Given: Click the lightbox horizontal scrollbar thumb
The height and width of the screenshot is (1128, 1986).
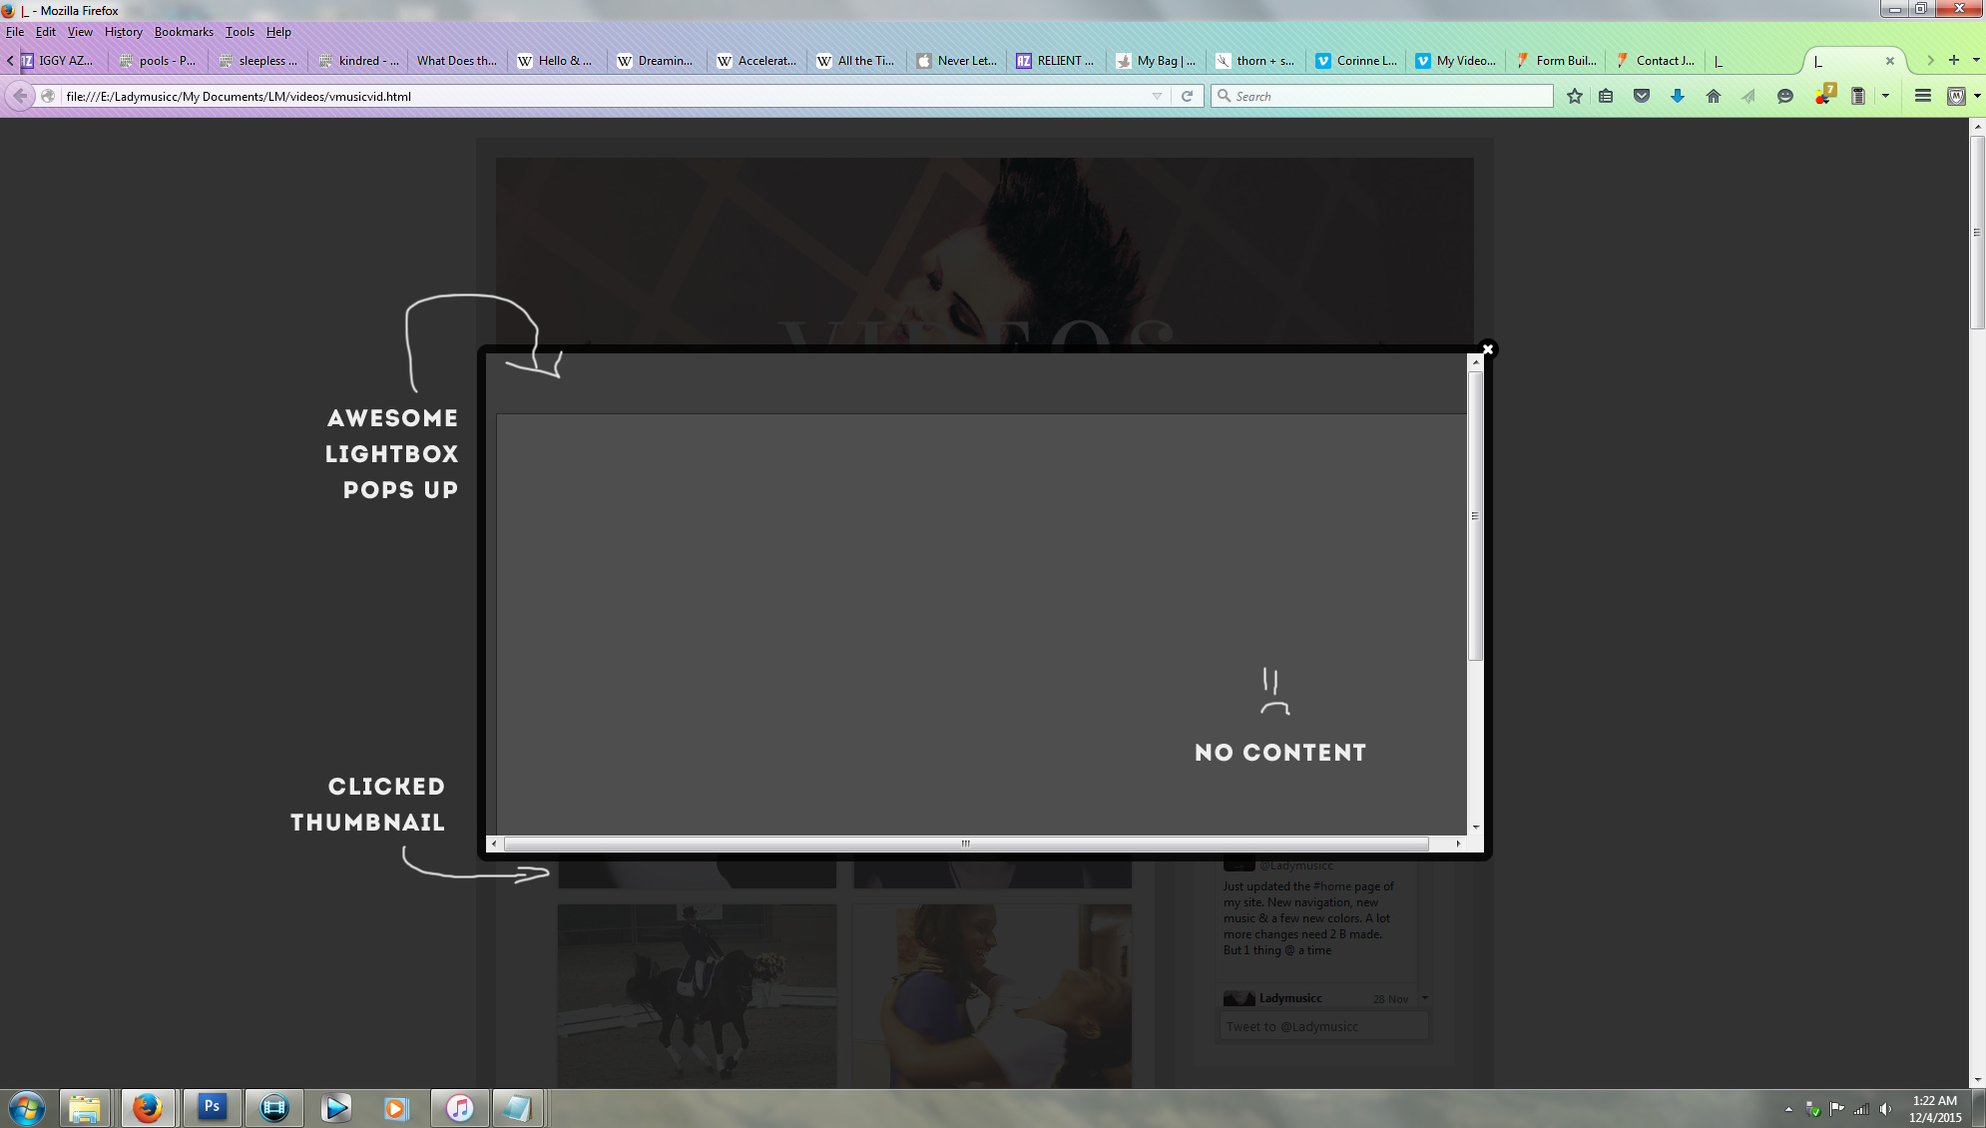Looking at the screenshot, I should [965, 845].
